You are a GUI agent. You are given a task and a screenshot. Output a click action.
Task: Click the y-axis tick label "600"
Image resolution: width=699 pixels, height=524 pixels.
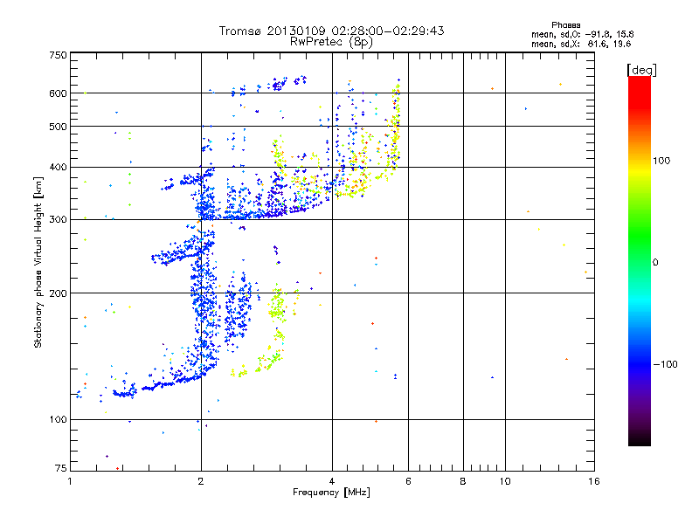point(58,93)
